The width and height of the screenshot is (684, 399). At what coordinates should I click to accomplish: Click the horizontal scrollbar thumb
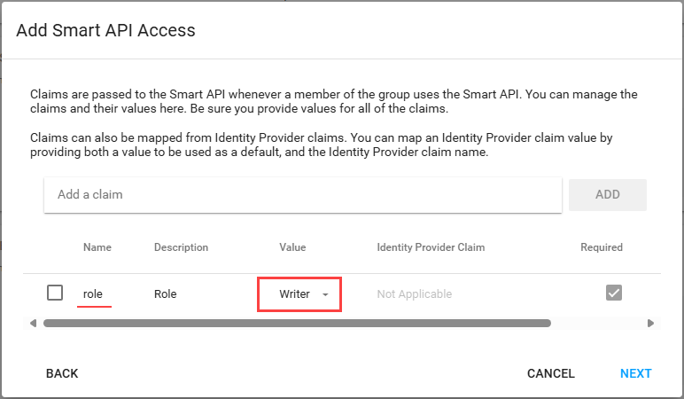click(297, 324)
